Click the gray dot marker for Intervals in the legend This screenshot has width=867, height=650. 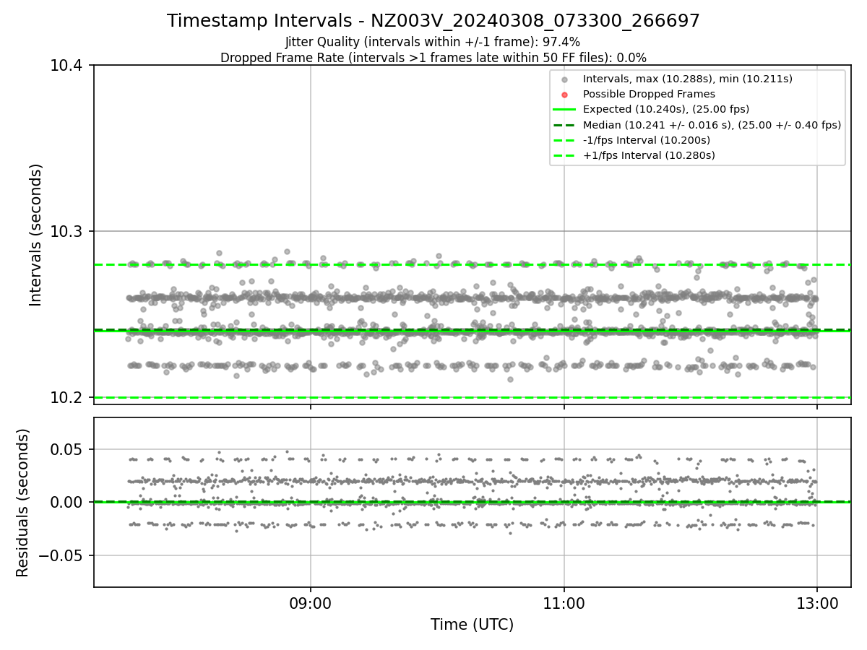[565, 79]
